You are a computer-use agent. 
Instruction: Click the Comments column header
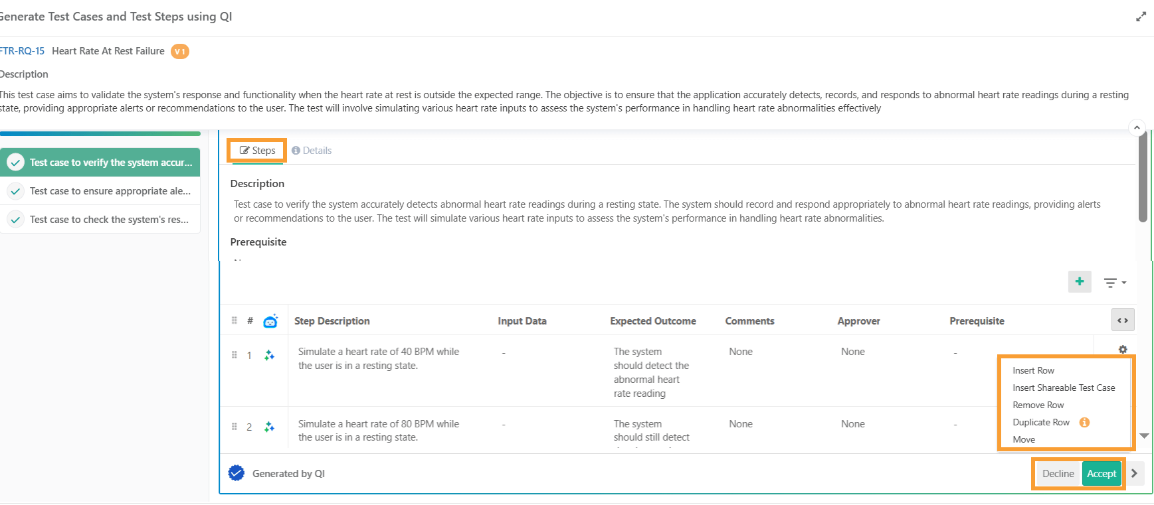coord(749,321)
